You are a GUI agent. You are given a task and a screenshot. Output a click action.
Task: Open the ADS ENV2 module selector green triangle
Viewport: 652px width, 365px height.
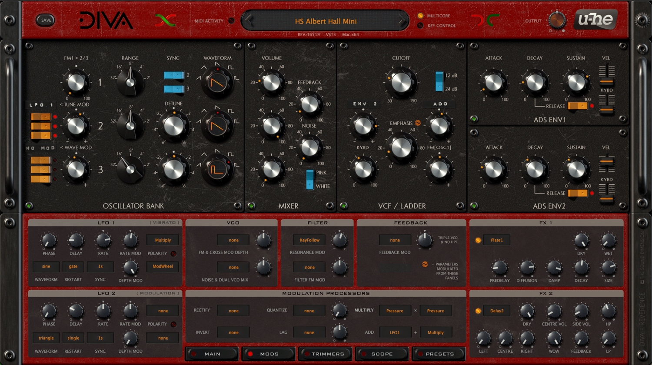pos(474,206)
